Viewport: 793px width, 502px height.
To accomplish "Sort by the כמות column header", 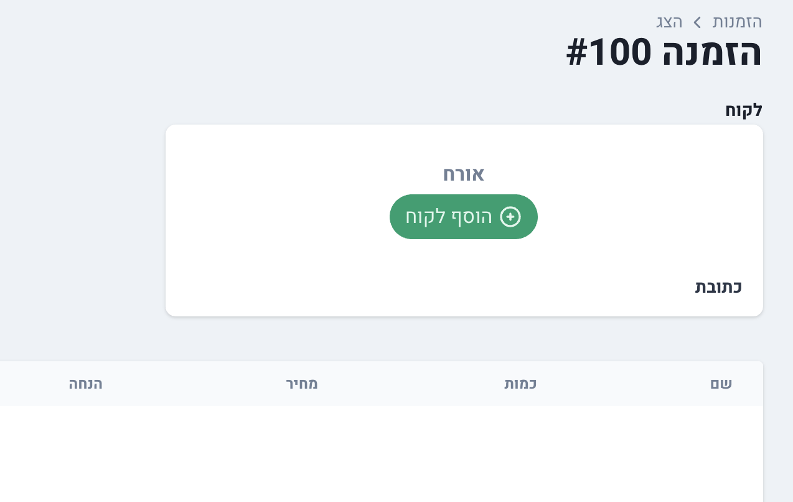I will [x=520, y=384].
